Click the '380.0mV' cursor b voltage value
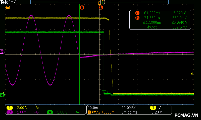201x120 pixels. [x=179, y=18]
